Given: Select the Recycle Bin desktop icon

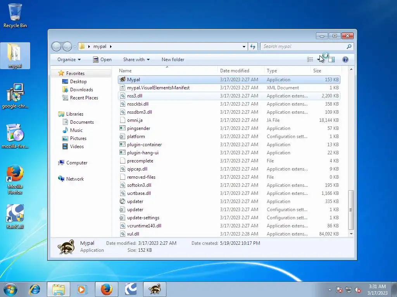Looking at the screenshot, I should point(15,15).
